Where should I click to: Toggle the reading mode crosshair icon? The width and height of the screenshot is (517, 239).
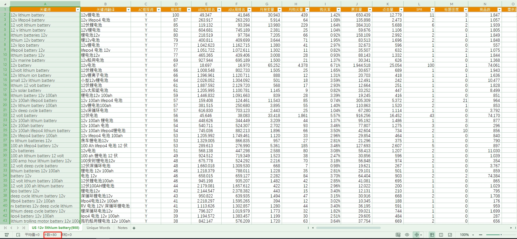(416, 235)
